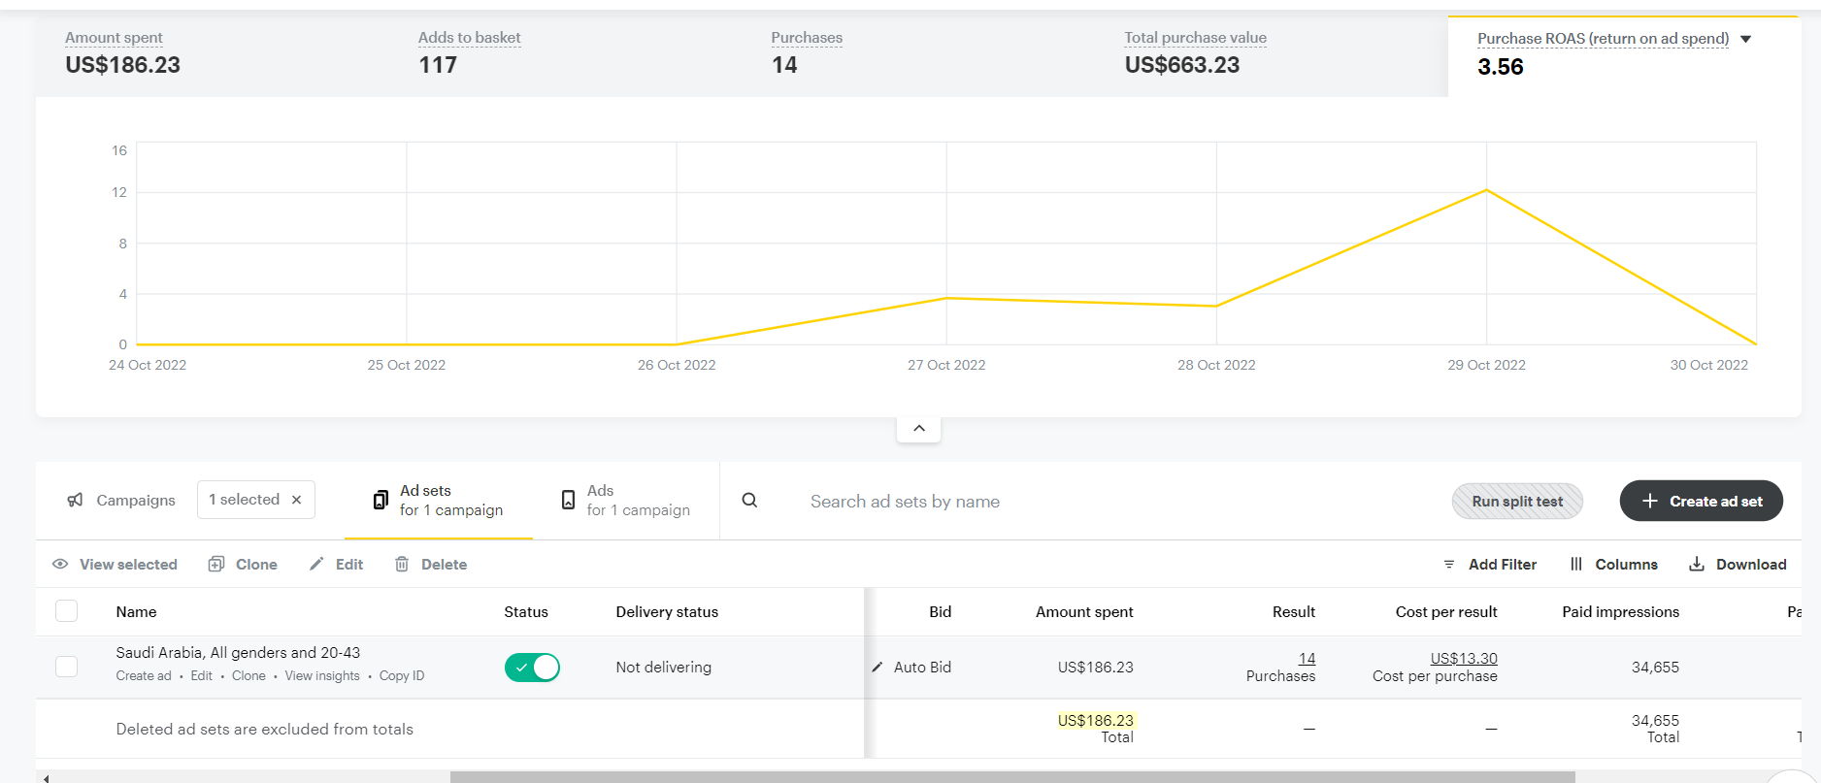Click the Edit pencil icon
1821x783 pixels.
(316, 565)
